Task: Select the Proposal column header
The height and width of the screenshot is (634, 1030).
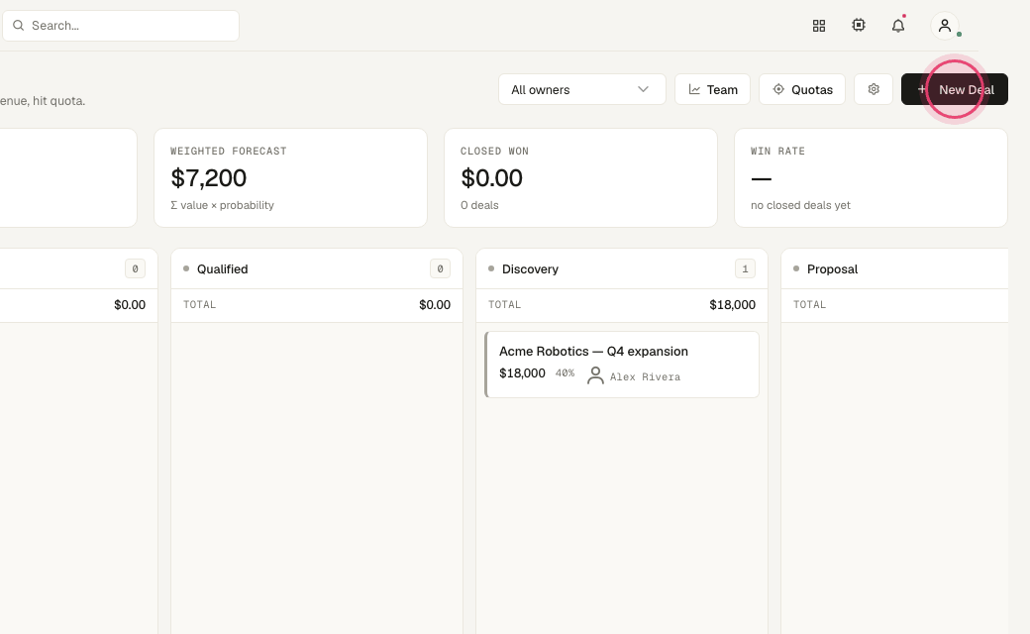Action: coord(894,268)
